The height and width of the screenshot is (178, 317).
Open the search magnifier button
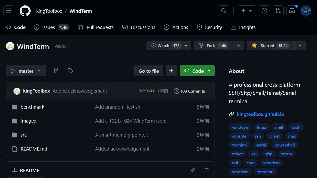224,11
